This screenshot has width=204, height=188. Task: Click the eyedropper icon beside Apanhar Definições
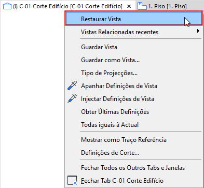coord(72,85)
